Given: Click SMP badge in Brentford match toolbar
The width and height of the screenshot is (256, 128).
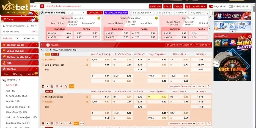Looking at the screenshot, I should click(x=71, y=86).
